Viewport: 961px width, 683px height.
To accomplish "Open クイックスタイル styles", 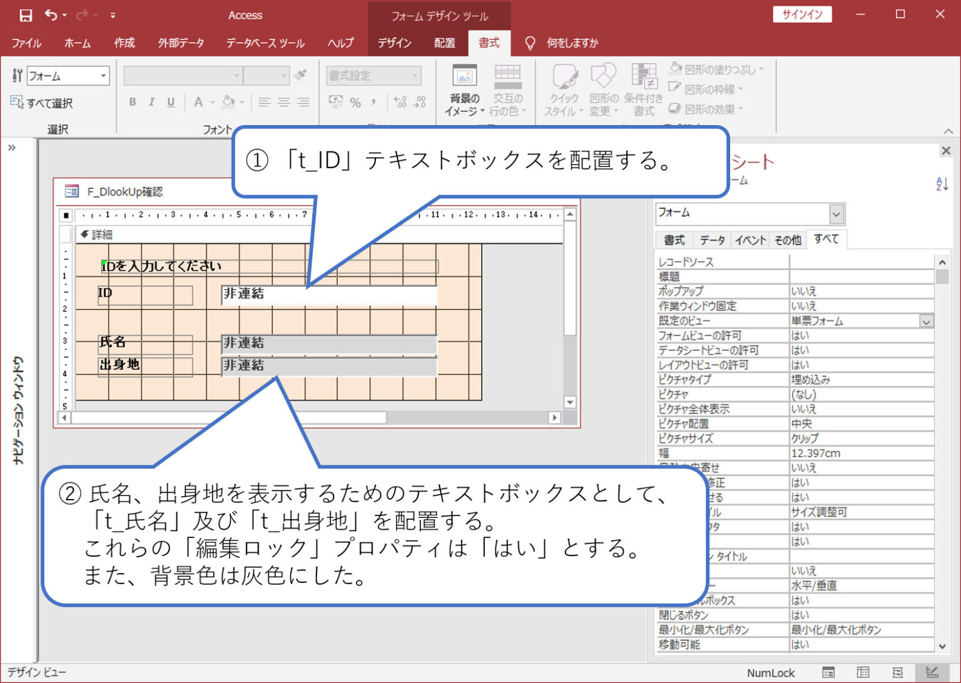I will pyautogui.click(x=562, y=88).
